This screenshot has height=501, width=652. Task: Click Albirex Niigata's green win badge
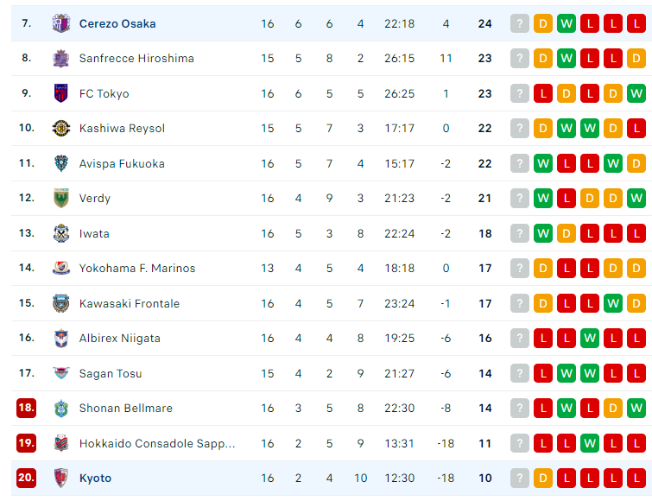pyautogui.click(x=590, y=338)
